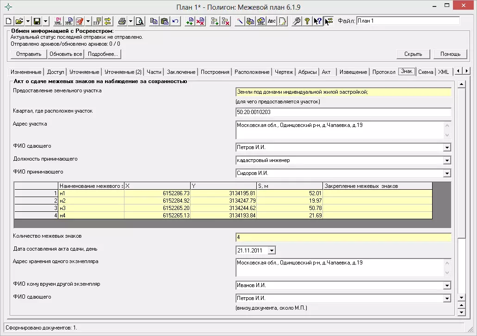Screen dimensions: 477x336
Task: Click the magic wand tool icon
Action: [x=240, y=21]
